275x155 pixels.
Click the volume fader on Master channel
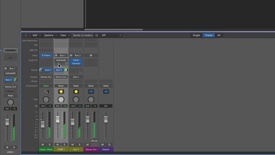click(x=106, y=120)
